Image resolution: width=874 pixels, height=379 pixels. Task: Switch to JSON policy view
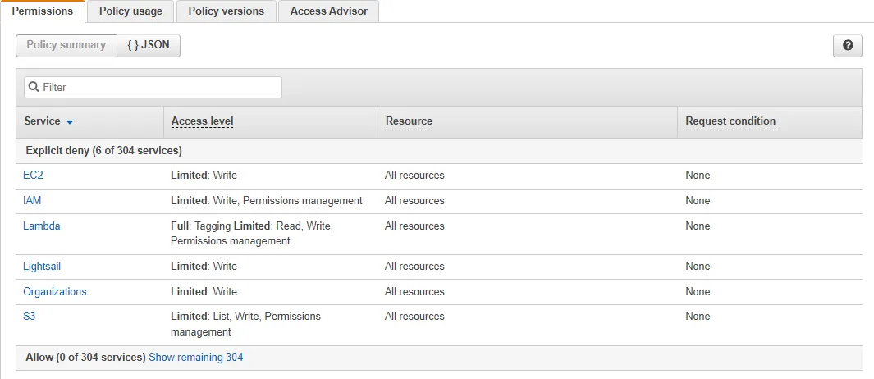click(x=149, y=45)
